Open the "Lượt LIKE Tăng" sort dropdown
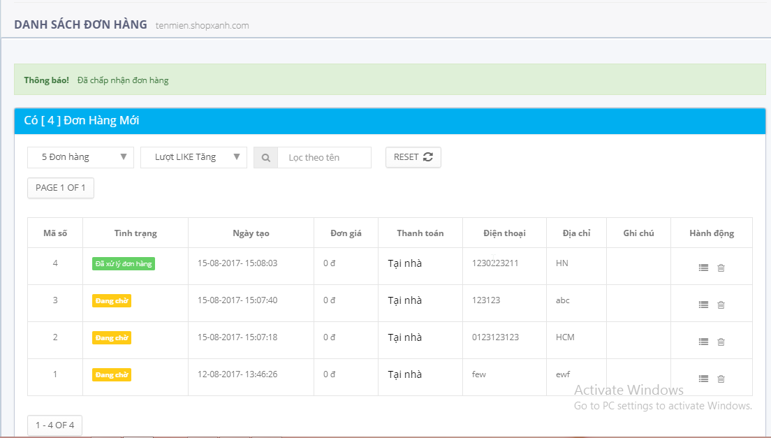 pos(193,157)
